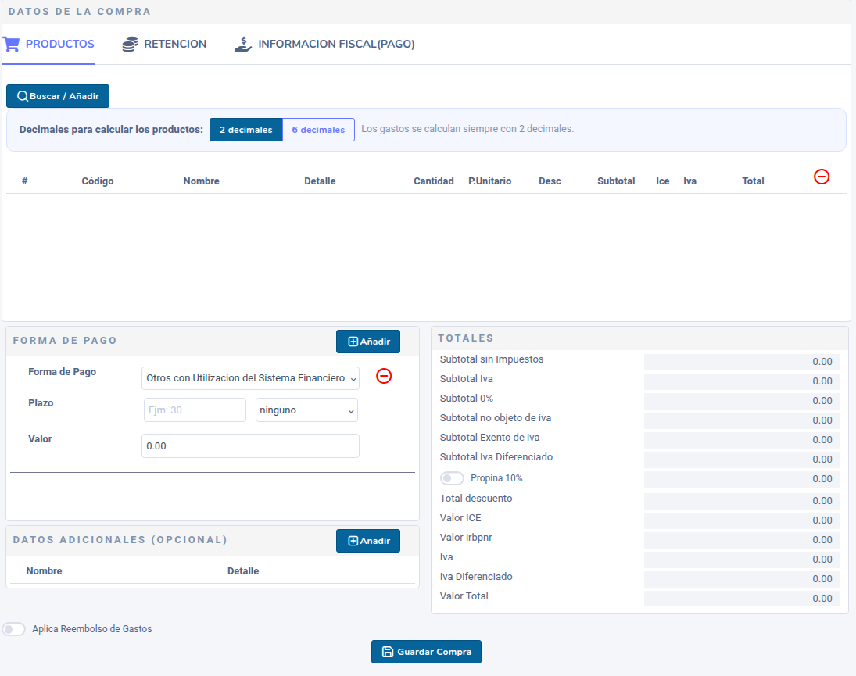The width and height of the screenshot is (856, 676).
Task: Click the Propina 10% amount field
Action: tap(742, 479)
